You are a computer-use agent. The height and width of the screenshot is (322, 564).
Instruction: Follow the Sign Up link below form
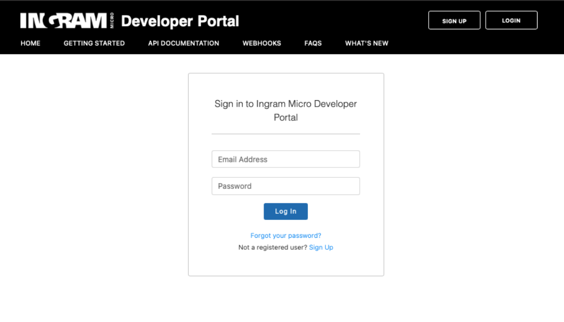tap(321, 247)
